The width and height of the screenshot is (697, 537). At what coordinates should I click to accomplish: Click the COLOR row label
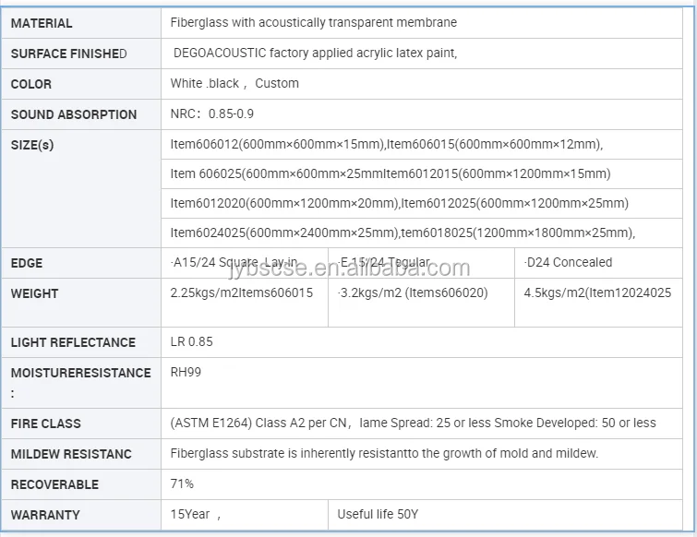(31, 84)
